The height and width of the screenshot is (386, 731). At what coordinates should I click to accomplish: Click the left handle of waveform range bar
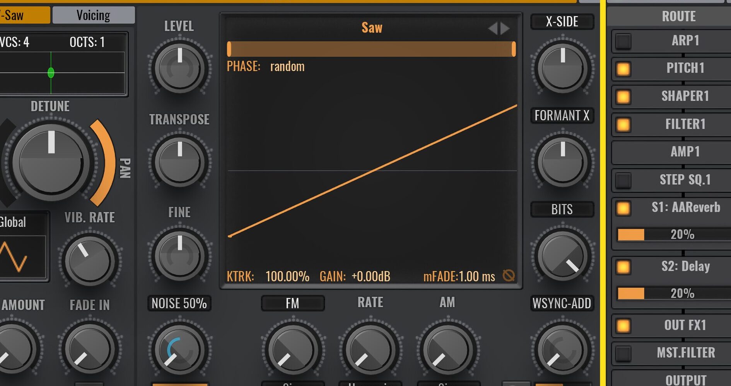point(229,49)
